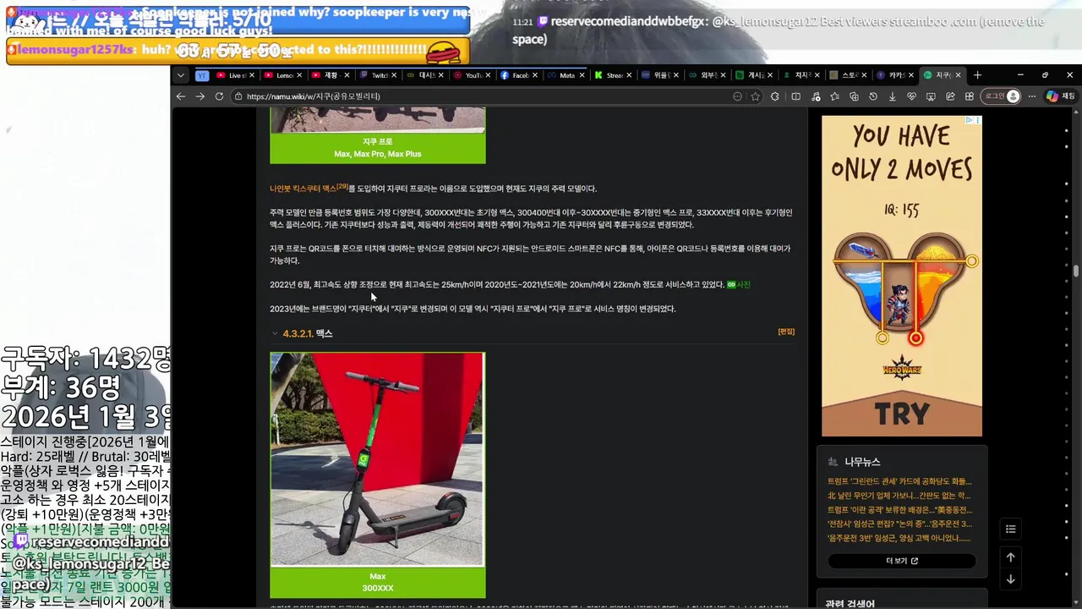Open browser essentials heart icon
Screen dimensions: 1082x609
(x=911, y=96)
